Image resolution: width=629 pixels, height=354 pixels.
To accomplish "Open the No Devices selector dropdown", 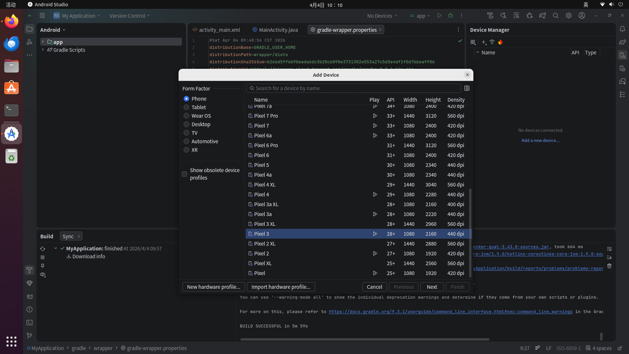I will point(382,16).
